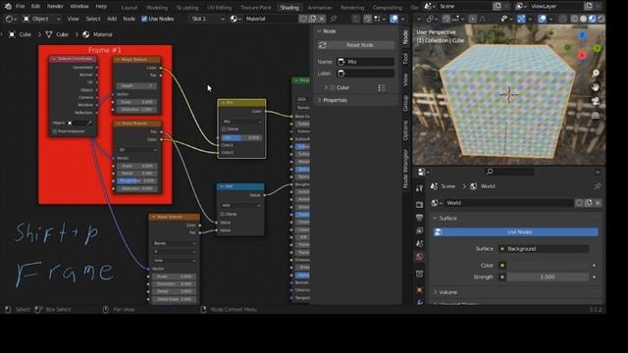Switch to the Sculpting workspace tab
The height and width of the screenshot is (353, 628).
click(x=187, y=8)
